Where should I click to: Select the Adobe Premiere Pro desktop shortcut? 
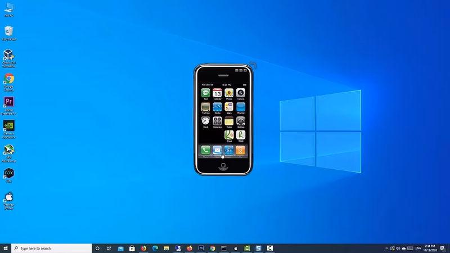pyautogui.click(x=9, y=106)
